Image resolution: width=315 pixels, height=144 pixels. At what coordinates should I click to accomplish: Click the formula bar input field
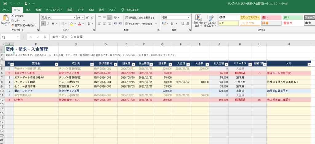coord(182,37)
